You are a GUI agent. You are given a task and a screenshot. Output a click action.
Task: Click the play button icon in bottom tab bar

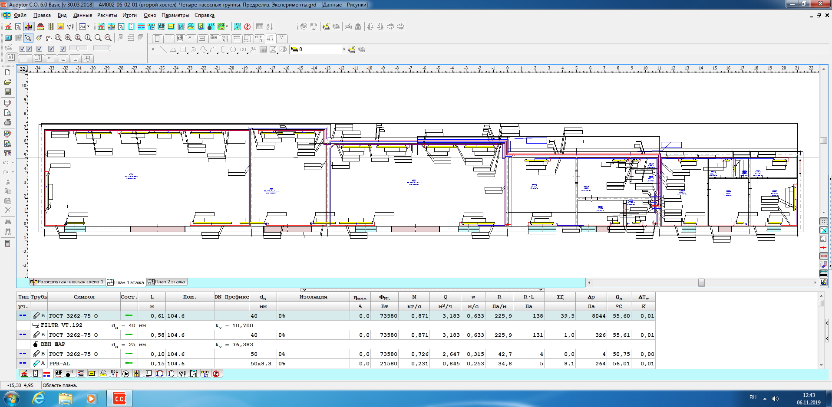[126, 374]
